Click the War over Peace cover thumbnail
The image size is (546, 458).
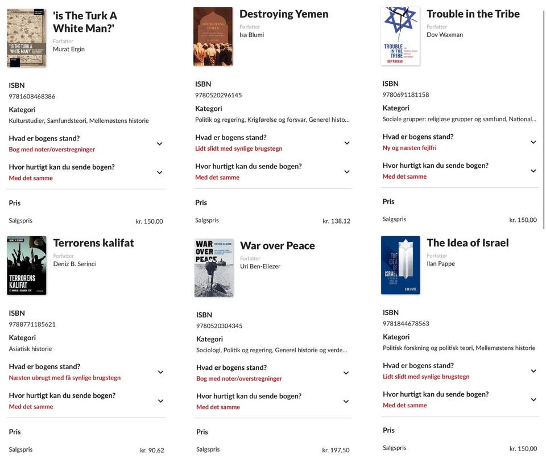pos(213,267)
